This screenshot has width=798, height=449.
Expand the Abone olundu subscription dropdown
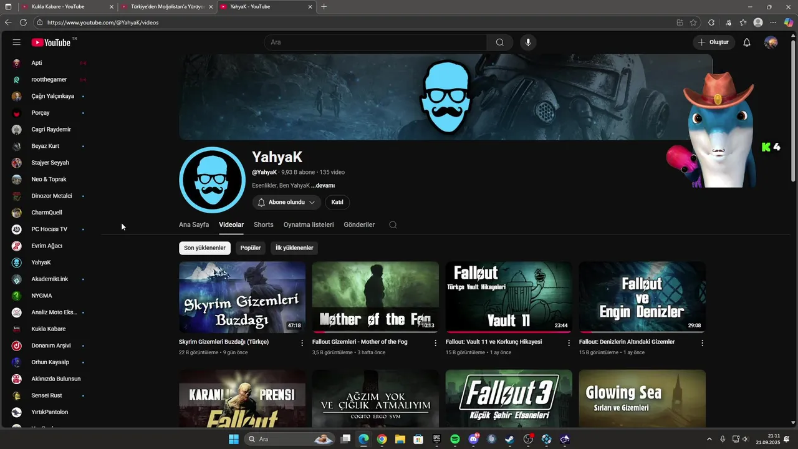point(286,202)
